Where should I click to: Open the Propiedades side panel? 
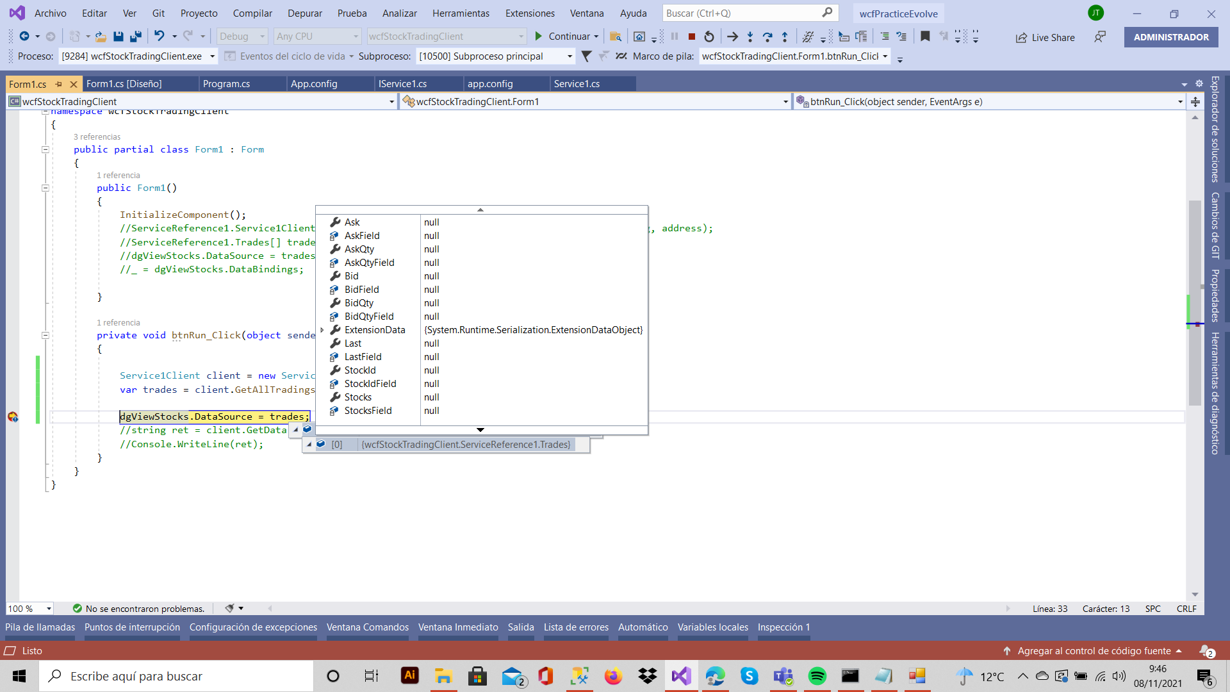[x=1214, y=295]
